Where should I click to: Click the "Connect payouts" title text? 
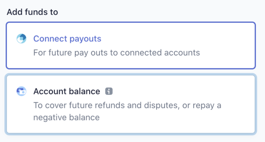click(x=67, y=39)
